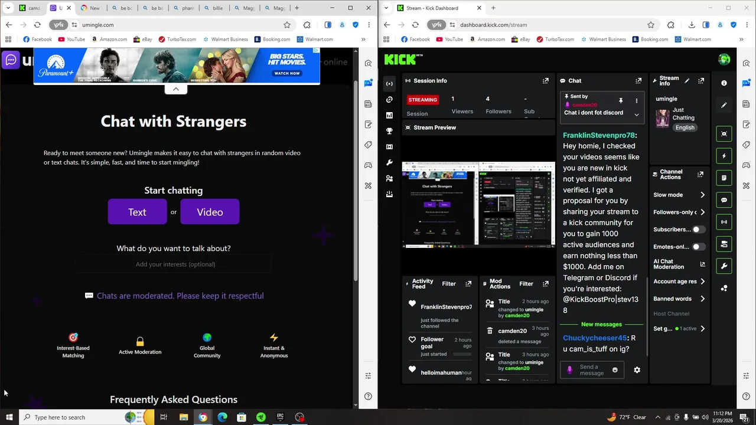756x425 pixels.
Task: Switch to the 'New' Chrome tab
Action: coord(91,8)
